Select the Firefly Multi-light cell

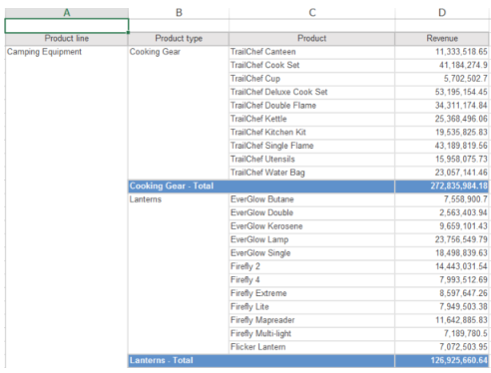pos(311,334)
